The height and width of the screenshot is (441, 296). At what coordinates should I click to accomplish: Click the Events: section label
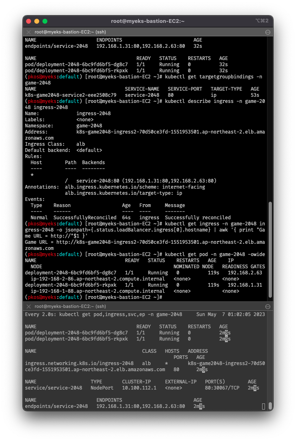pyautogui.click(x=35, y=199)
